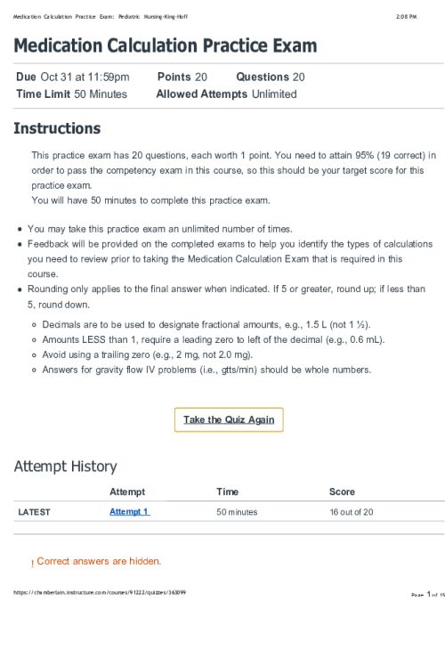Click the LATEST row label
Viewport: 445px width, 668px height.
point(34,512)
